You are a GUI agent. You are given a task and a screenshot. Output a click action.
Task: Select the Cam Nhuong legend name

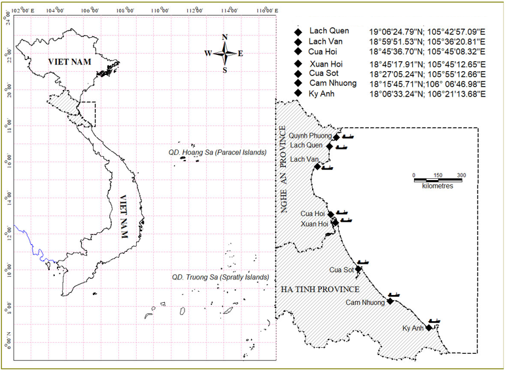coord(333,84)
